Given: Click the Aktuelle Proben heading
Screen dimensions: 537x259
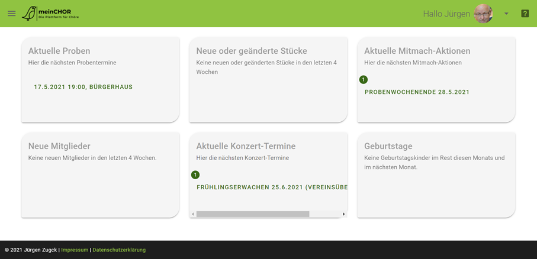Looking at the screenshot, I should pos(59,51).
